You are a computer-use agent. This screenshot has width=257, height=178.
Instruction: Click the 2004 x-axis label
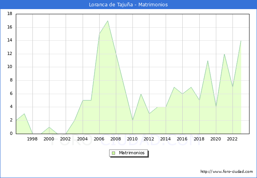tap(83, 139)
